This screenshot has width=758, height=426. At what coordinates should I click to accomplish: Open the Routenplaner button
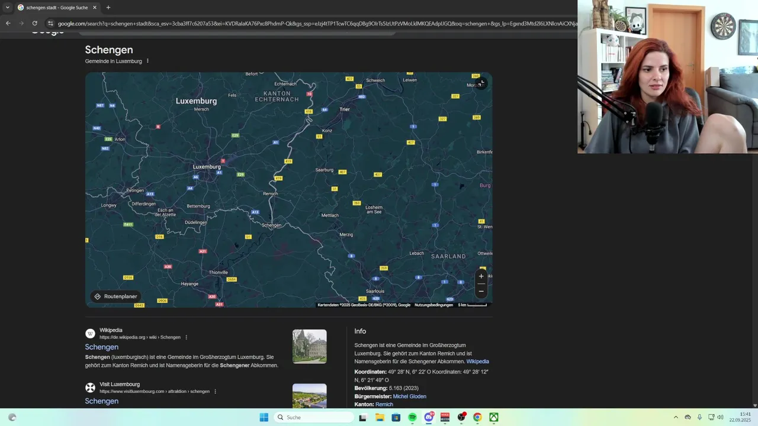(115, 296)
